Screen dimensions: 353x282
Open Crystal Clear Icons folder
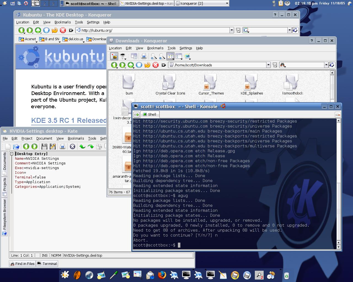(x=170, y=85)
